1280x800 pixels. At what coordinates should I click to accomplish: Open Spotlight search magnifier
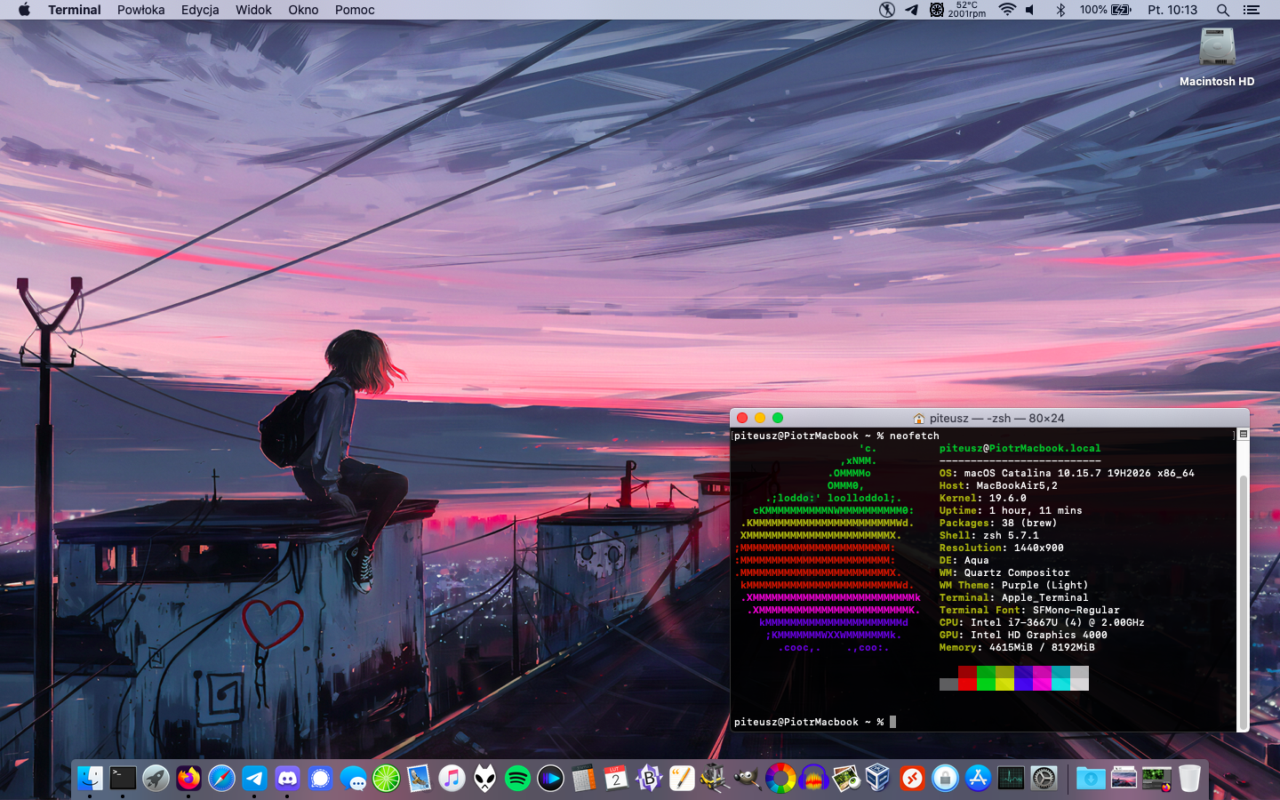tap(1223, 10)
